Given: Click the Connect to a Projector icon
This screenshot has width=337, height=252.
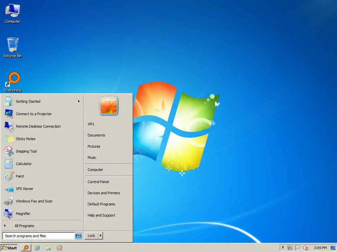Looking at the screenshot, I should pos(9,114).
